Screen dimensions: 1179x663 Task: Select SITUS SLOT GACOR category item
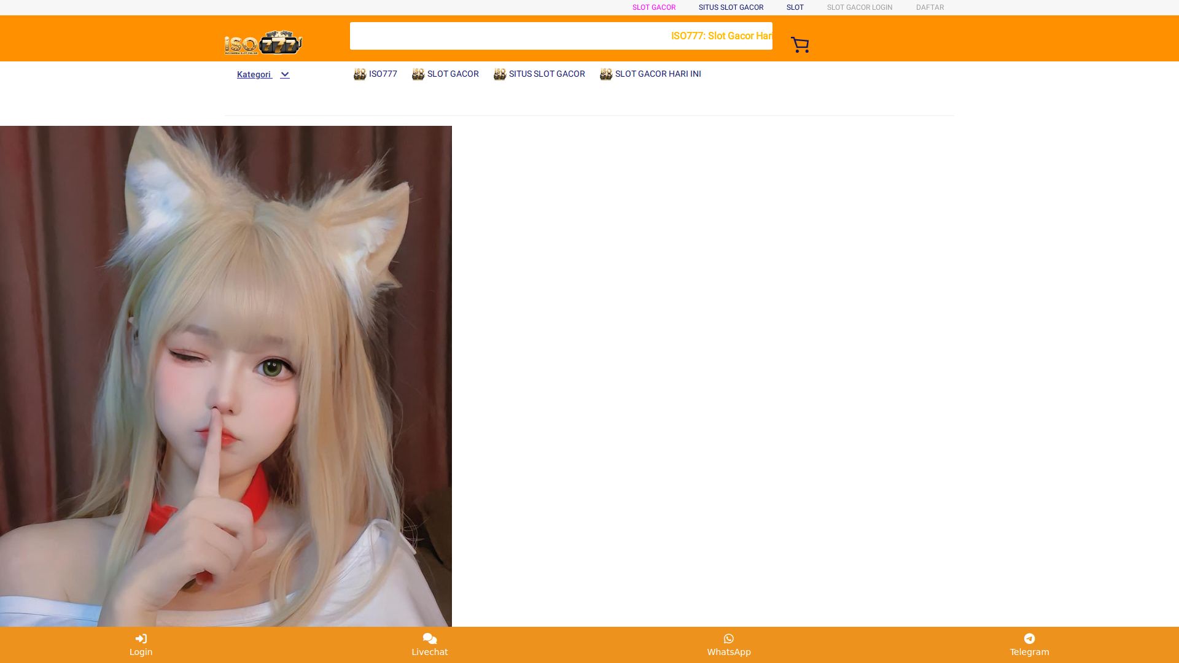(547, 74)
